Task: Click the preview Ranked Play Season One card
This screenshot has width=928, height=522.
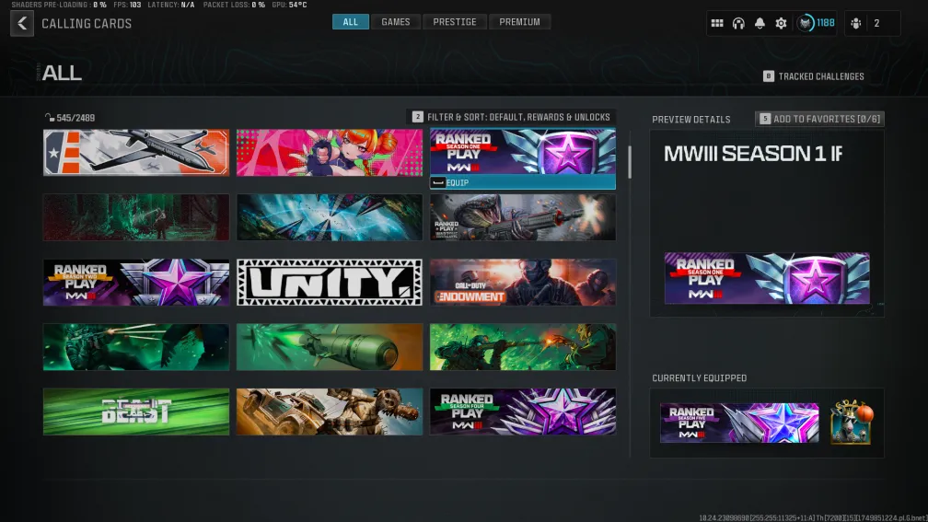Action: (x=767, y=278)
